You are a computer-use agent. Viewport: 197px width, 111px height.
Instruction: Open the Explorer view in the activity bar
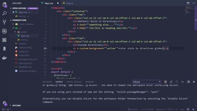(5, 5)
